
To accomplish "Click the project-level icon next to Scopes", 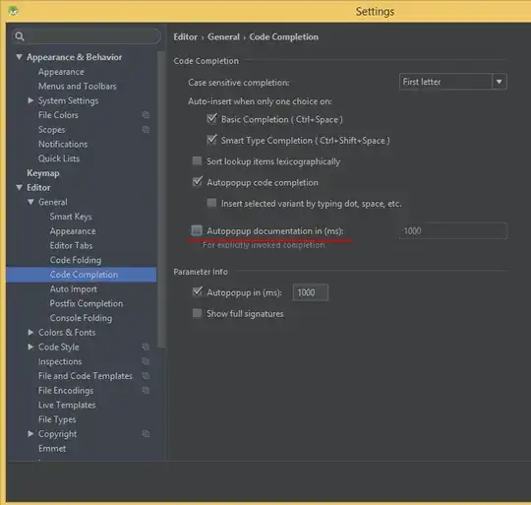I will (x=146, y=130).
